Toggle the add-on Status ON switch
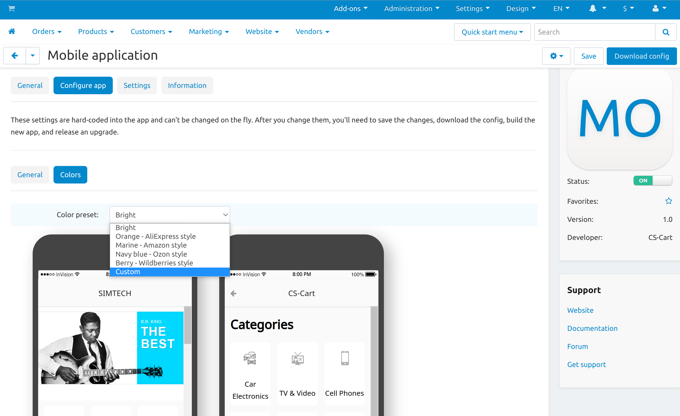Viewport: 680px width, 416px height. (x=652, y=181)
